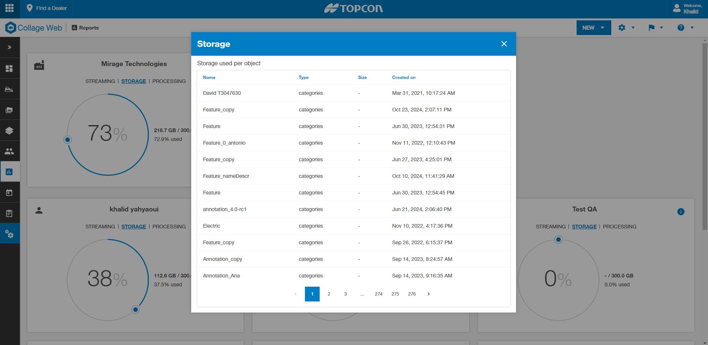This screenshot has height=345, width=708.
Task: Expand the settings gear dropdown
Action: [626, 28]
